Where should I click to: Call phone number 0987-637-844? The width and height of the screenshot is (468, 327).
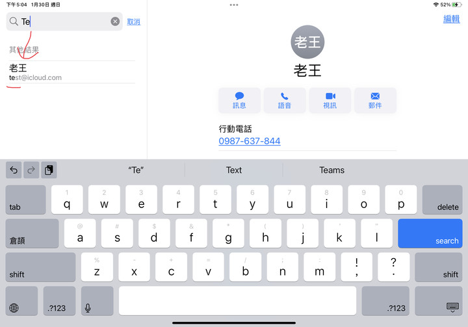point(250,141)
